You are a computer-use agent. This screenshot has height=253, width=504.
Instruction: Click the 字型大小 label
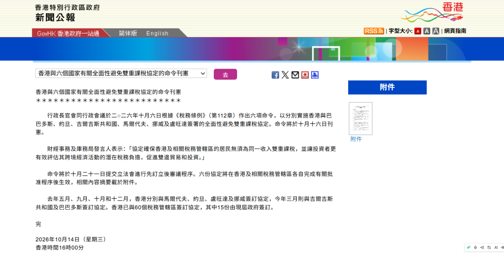click(400, 31)
